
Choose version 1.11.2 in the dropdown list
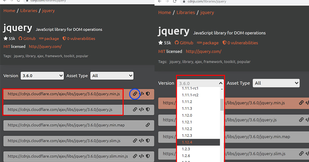(198, 102)
